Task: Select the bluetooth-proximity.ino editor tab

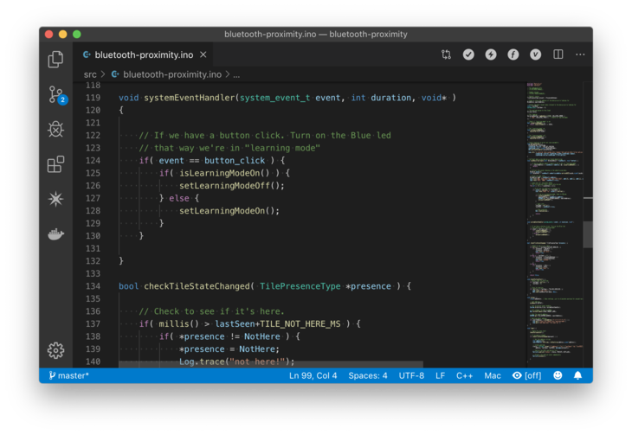Action: (143, 54)
